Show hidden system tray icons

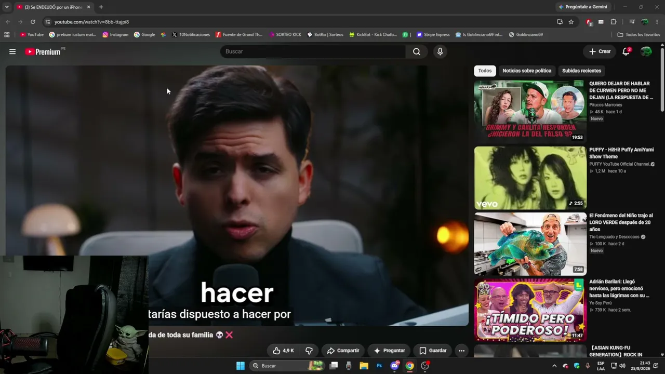554,366
